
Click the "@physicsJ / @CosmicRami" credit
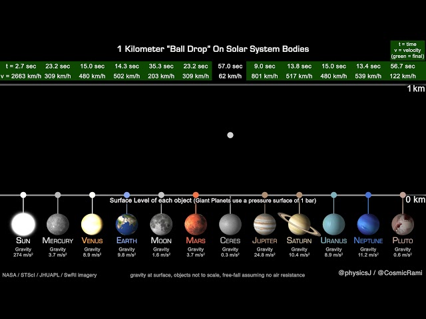click(x=380, y=273)
